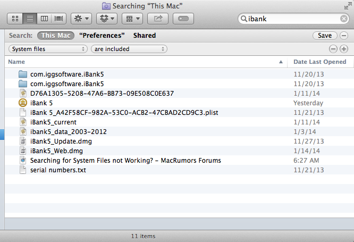Image resolution: width=354 pixels, height=242 pixels.
Task: Select the D76A1305-5208-47A6-BB73-09E508C0E637 file
Action: click(x=180, y=93)
